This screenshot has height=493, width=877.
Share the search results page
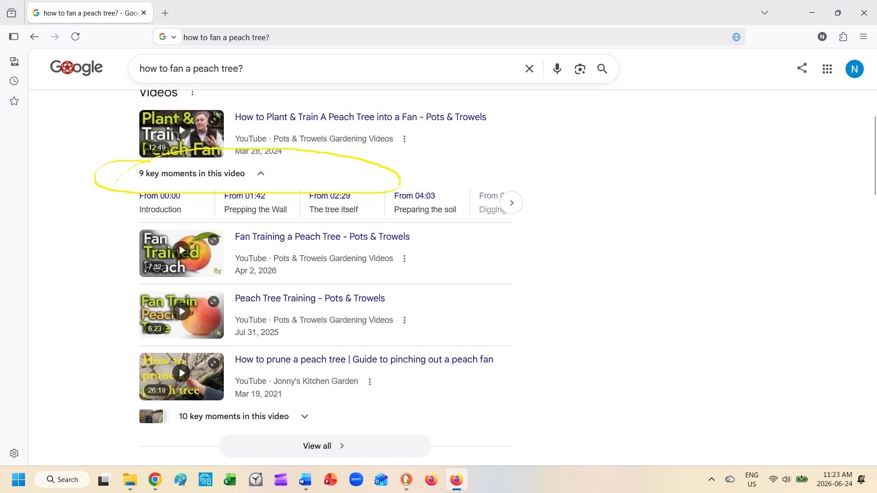[x=802, y=68]
